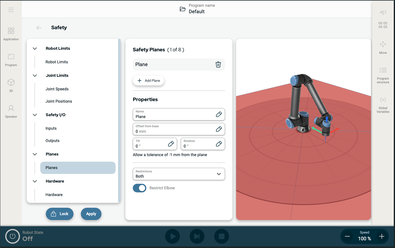Open Global Variables panel

click(383, 104)
